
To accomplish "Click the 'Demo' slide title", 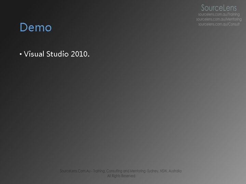I will click(36, 27).
